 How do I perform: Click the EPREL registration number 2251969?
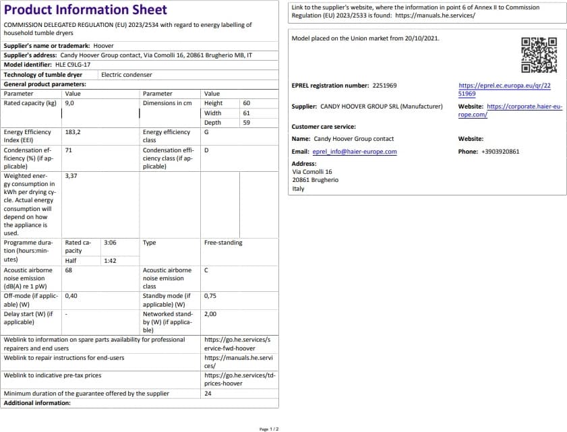384,86
